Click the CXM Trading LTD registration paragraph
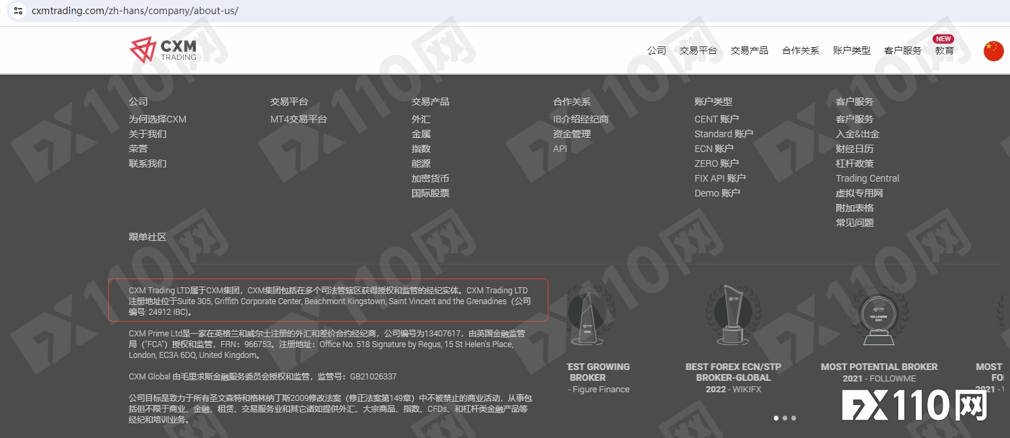The height and width of the screenshot is (438, 1010). coord(328,300)
